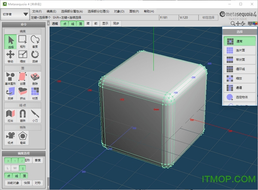Click the magnifier zoom view icon

[x=233, y=23]
